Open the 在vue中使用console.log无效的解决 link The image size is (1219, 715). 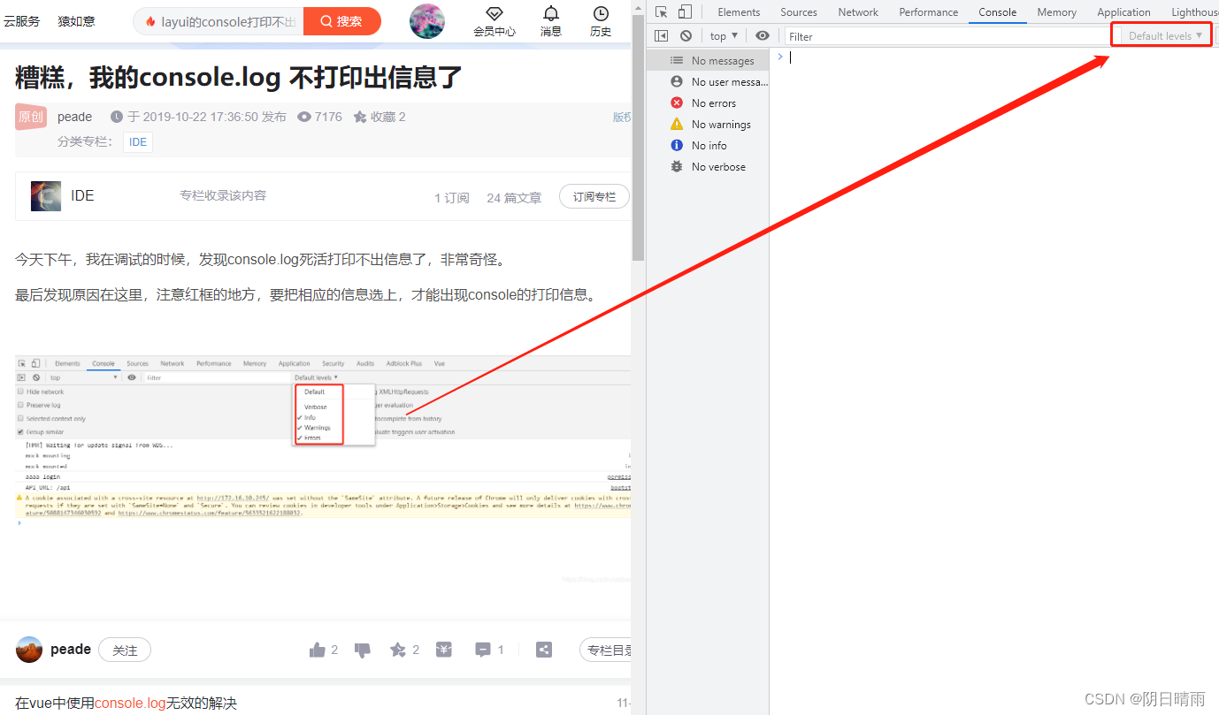(126, 704)
